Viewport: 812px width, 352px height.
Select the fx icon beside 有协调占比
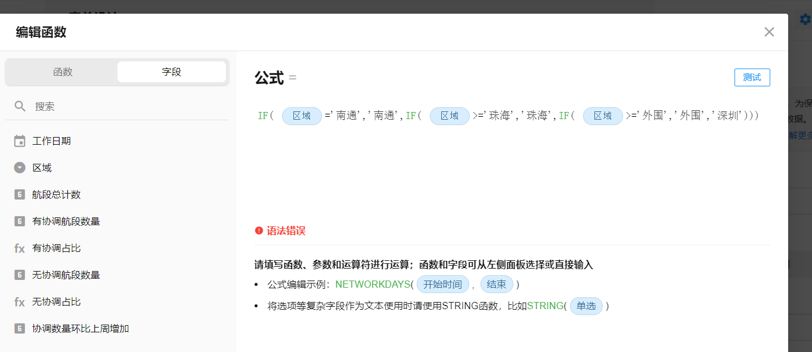pos(20,248)
